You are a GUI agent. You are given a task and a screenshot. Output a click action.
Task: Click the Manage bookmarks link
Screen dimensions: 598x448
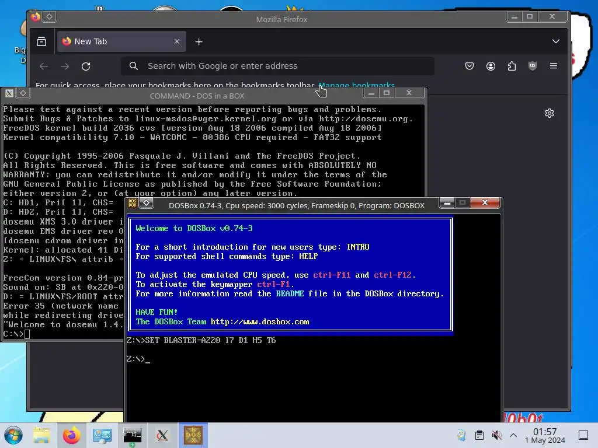pyautogui.click(x=357, y=85)
